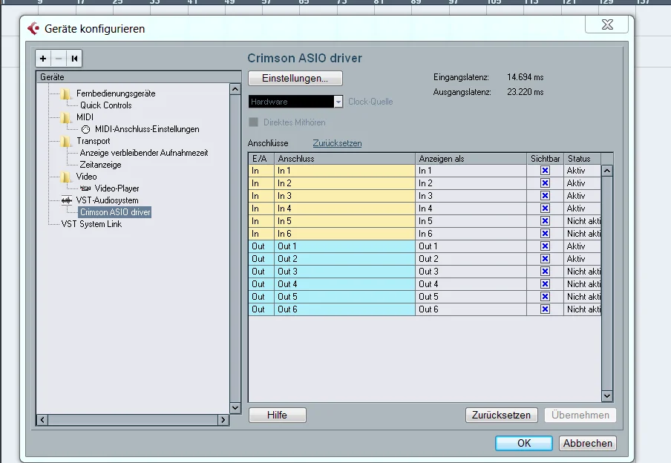The height and width of the screenshot is (463, 671).
Task: Click the Transport folder icon
Action: (x=67, y=141)
